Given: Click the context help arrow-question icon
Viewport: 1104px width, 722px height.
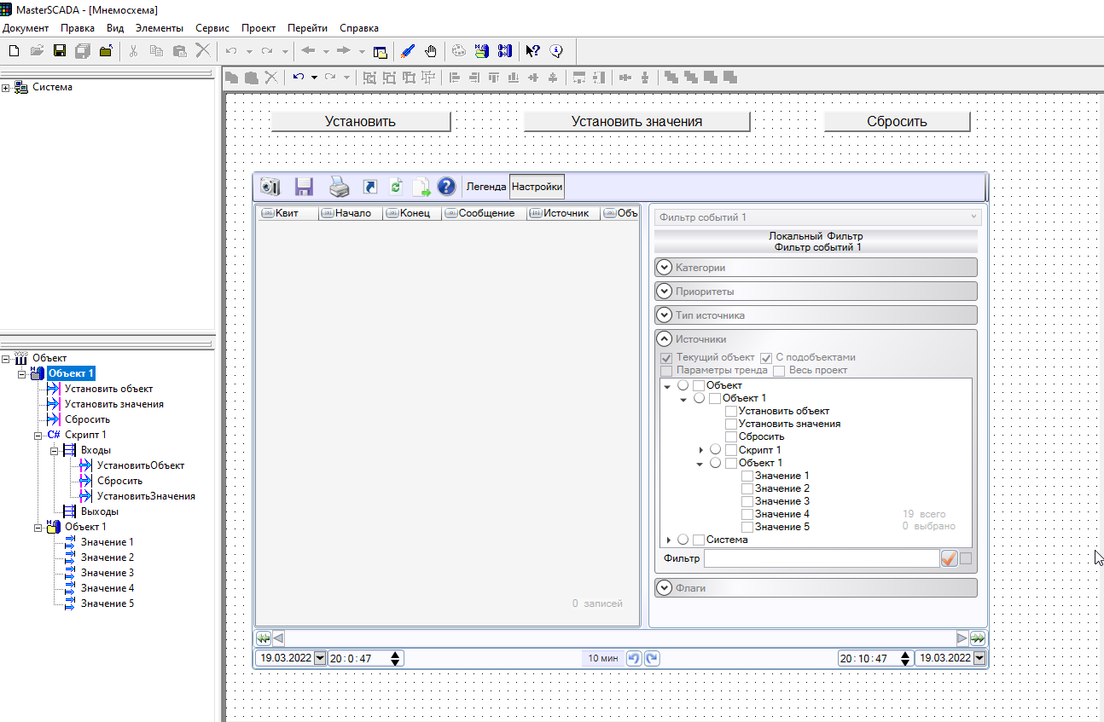Looking at the screenshot, I should click(532, 51).
